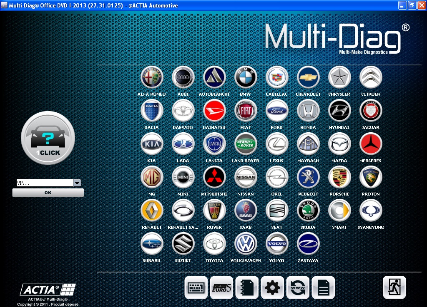Launch the www online update
Viewport: 427px width, 307px height.
298,287
